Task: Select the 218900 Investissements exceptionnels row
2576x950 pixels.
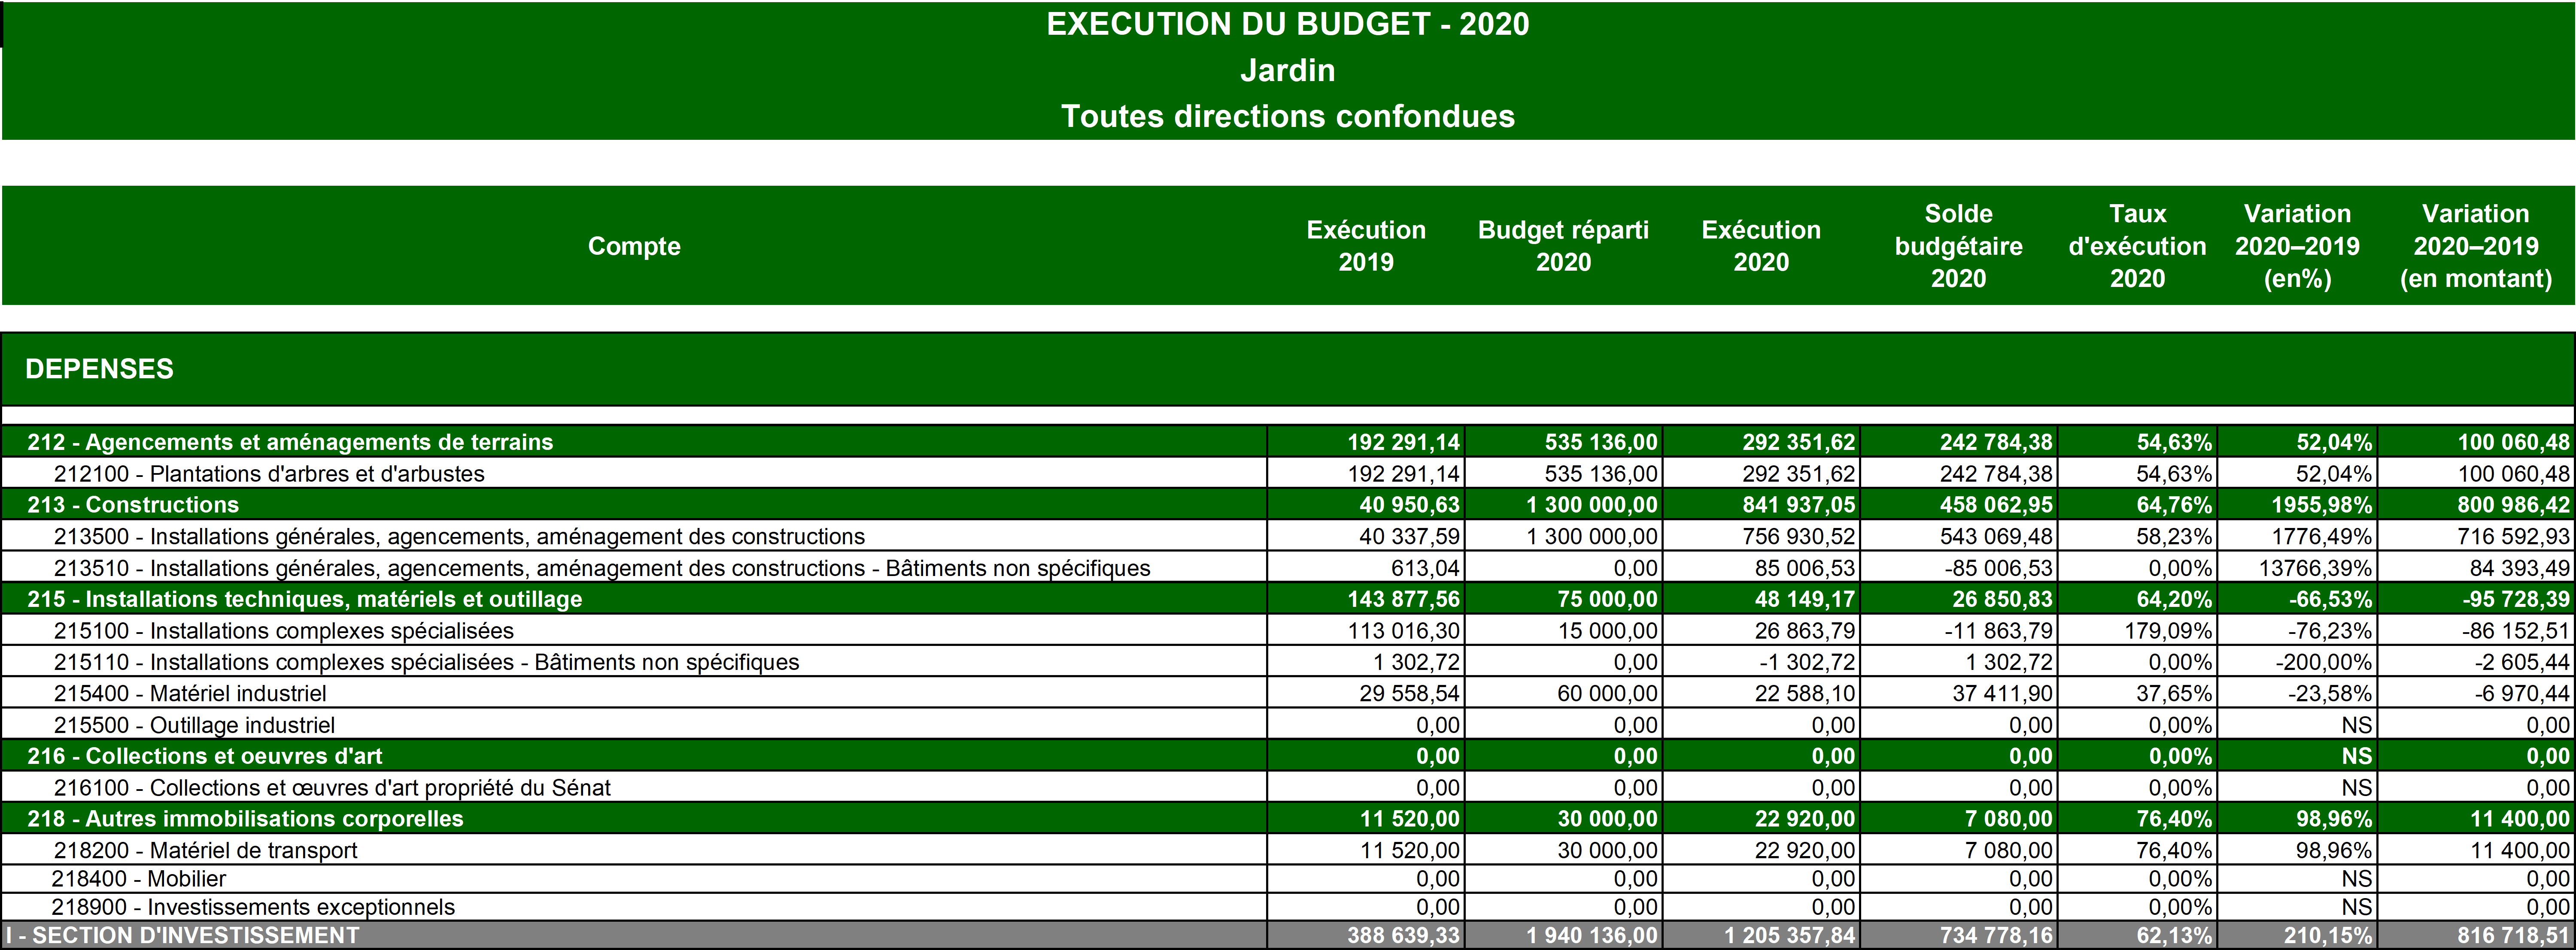Action: (253, 907)
